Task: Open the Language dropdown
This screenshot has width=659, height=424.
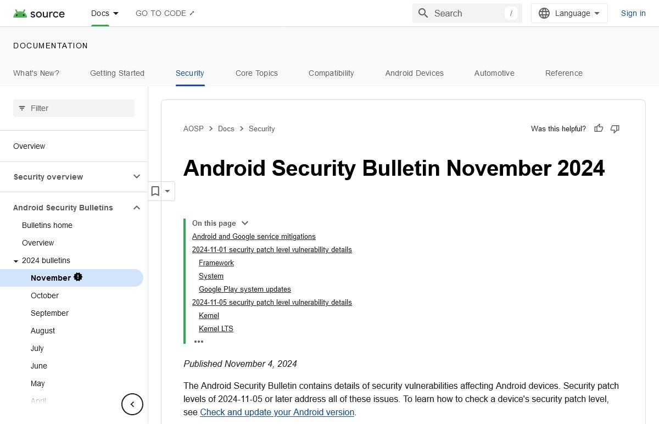Action: point(569,13)
